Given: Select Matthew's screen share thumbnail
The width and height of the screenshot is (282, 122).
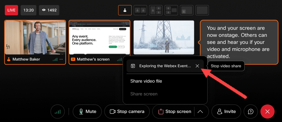Looking at the screenshot, I should 99,37.
